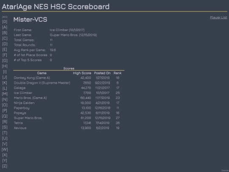Click First Game value Ice Climber (10/1/2017)
The width and height of the screenshot is (229, 172).
67,30
